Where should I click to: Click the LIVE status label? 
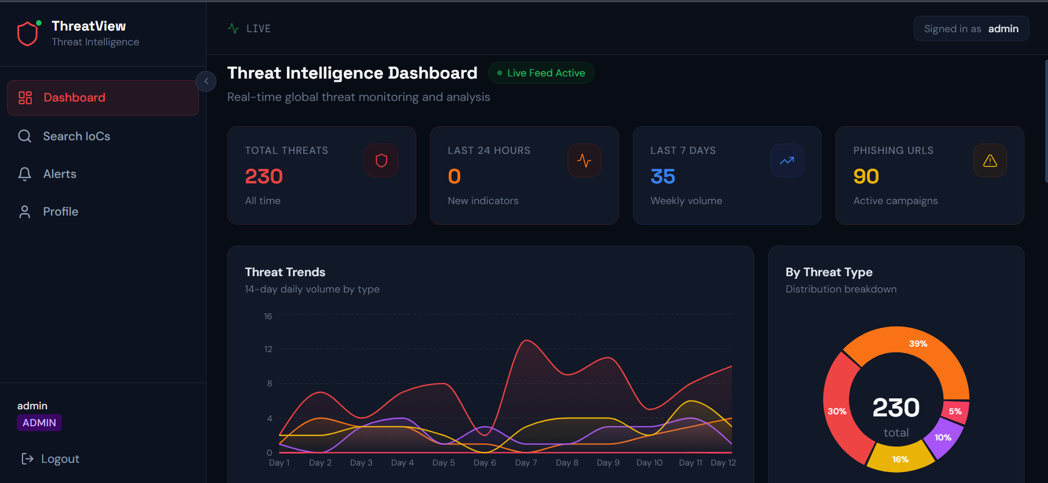(x=258, y=29)
